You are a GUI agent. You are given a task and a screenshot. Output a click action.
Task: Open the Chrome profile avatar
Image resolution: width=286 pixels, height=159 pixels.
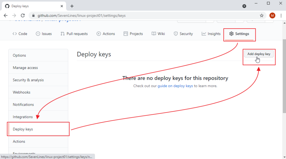pos(272,16)
